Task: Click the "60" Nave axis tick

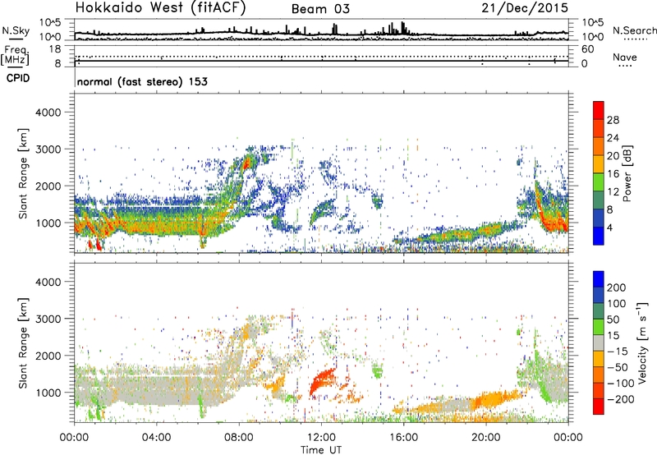Action: coord(588,49)
